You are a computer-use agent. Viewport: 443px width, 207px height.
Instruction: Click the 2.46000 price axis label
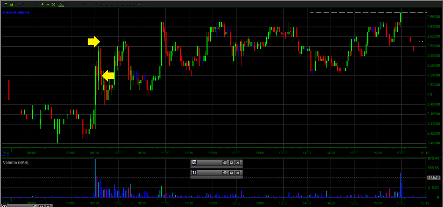point(433,114)
